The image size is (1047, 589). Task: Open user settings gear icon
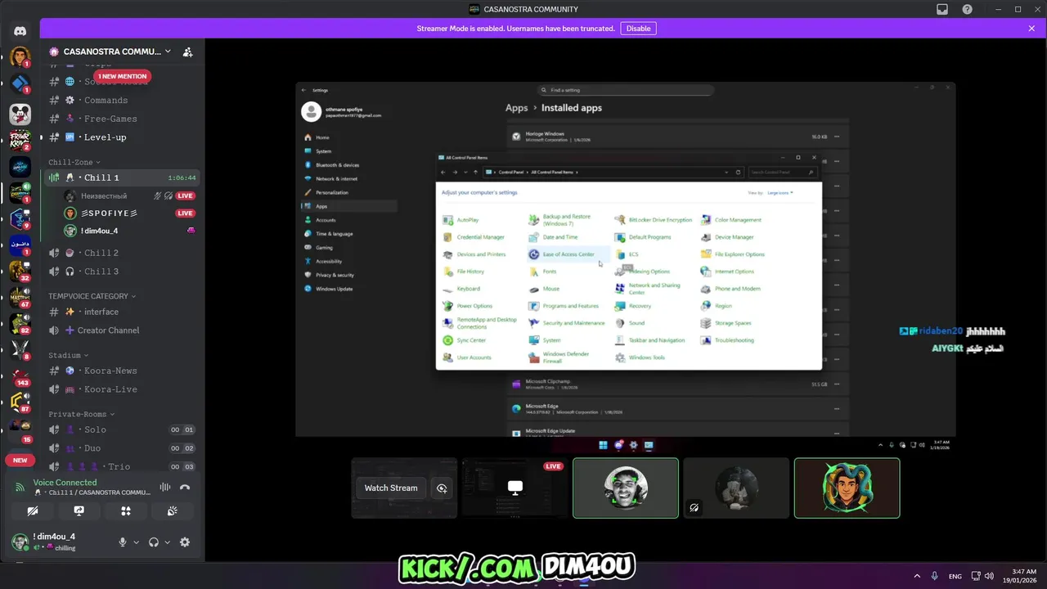[x=185, y=542]
